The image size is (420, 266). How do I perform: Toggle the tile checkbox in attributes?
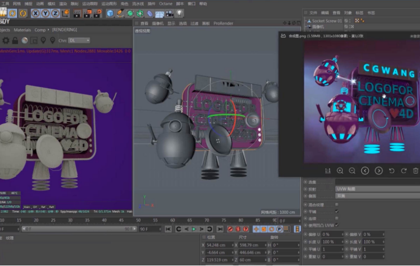tap(337, 211)
